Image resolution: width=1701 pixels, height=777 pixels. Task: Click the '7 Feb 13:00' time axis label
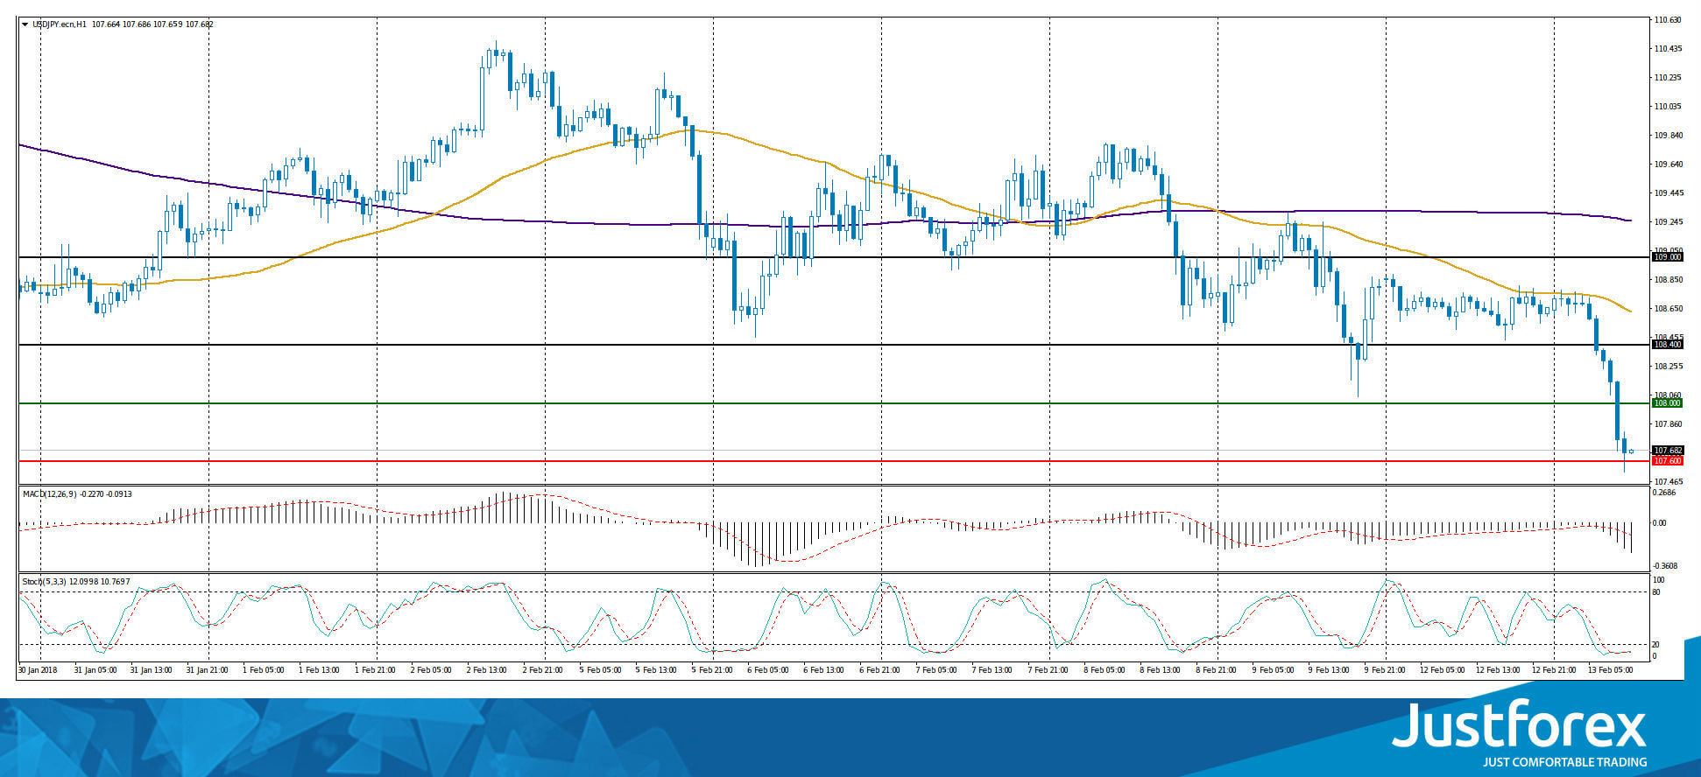992,670
